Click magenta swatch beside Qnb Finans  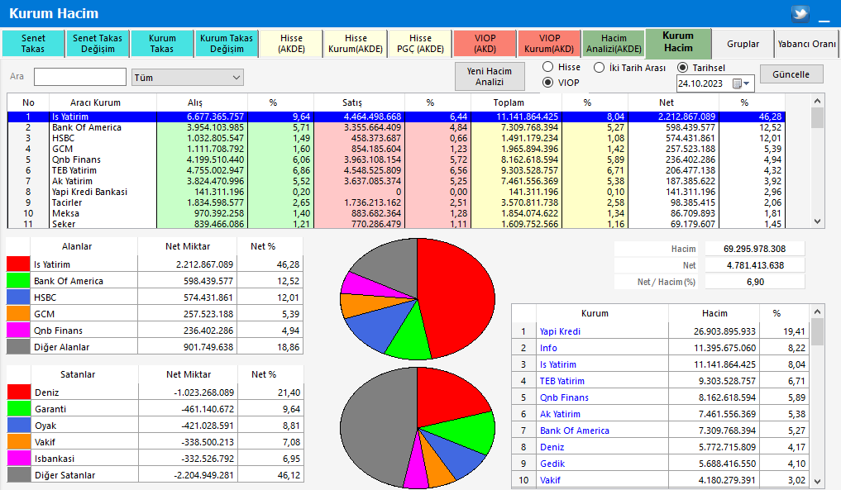[x=18, y=331]
